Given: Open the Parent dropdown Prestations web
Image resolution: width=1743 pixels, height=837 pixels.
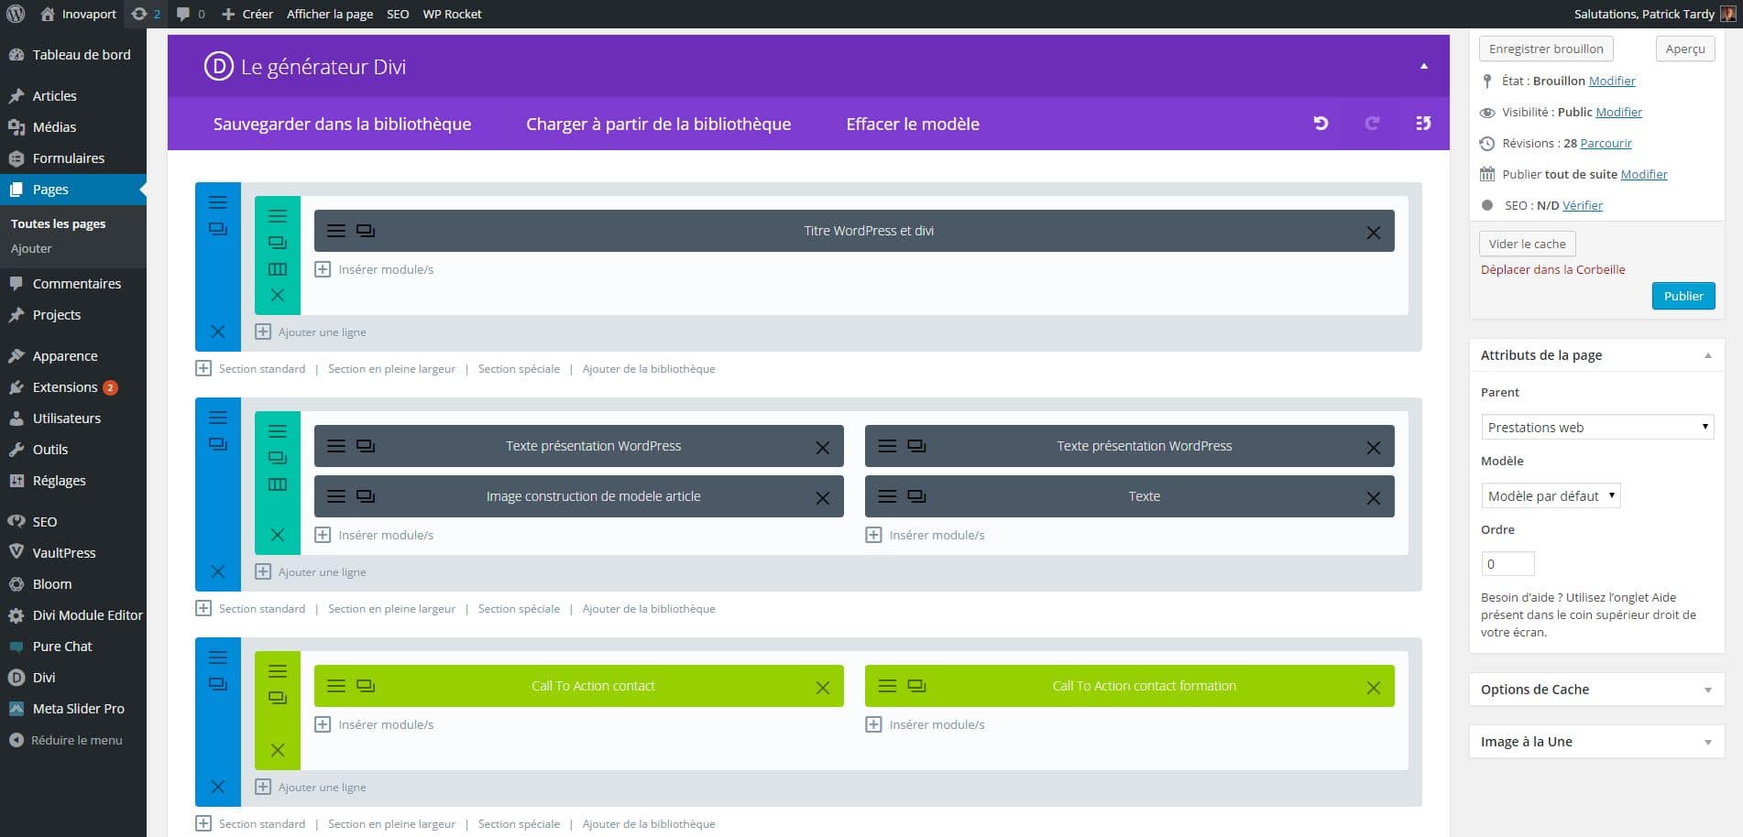Looking at the screenshot, I should coord(1597,427).
